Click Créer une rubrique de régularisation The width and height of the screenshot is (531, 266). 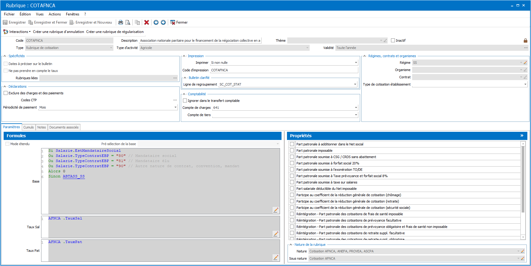(115, 32)
